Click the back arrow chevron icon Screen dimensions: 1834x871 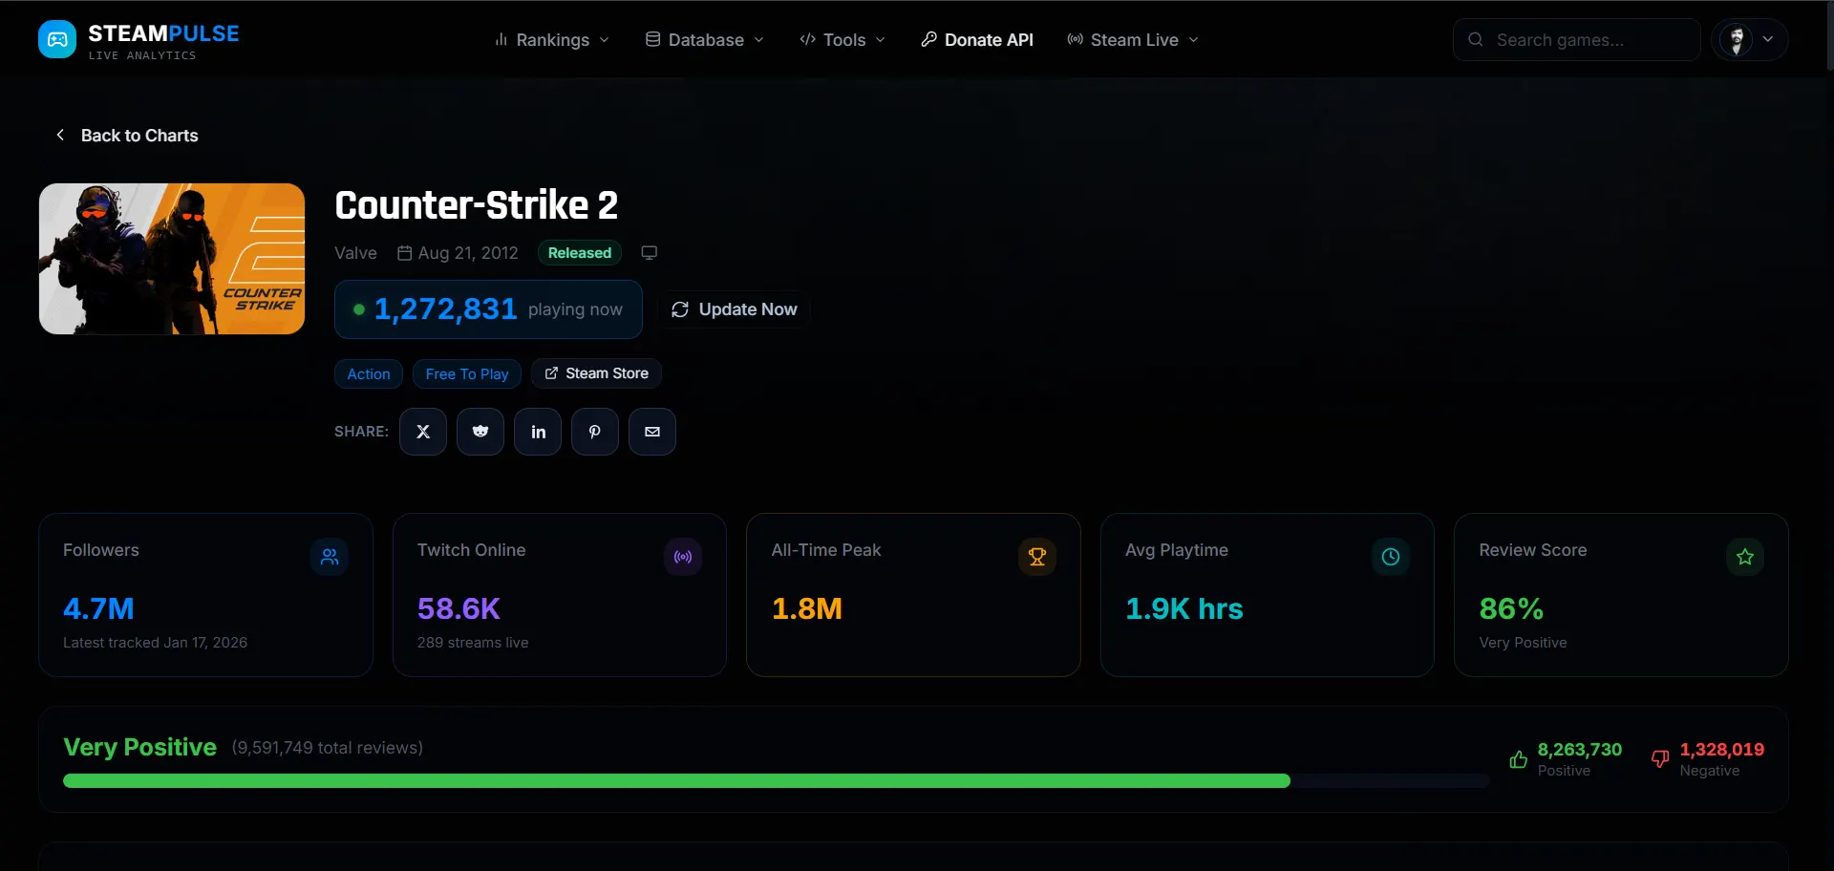[x=60, y=135]
